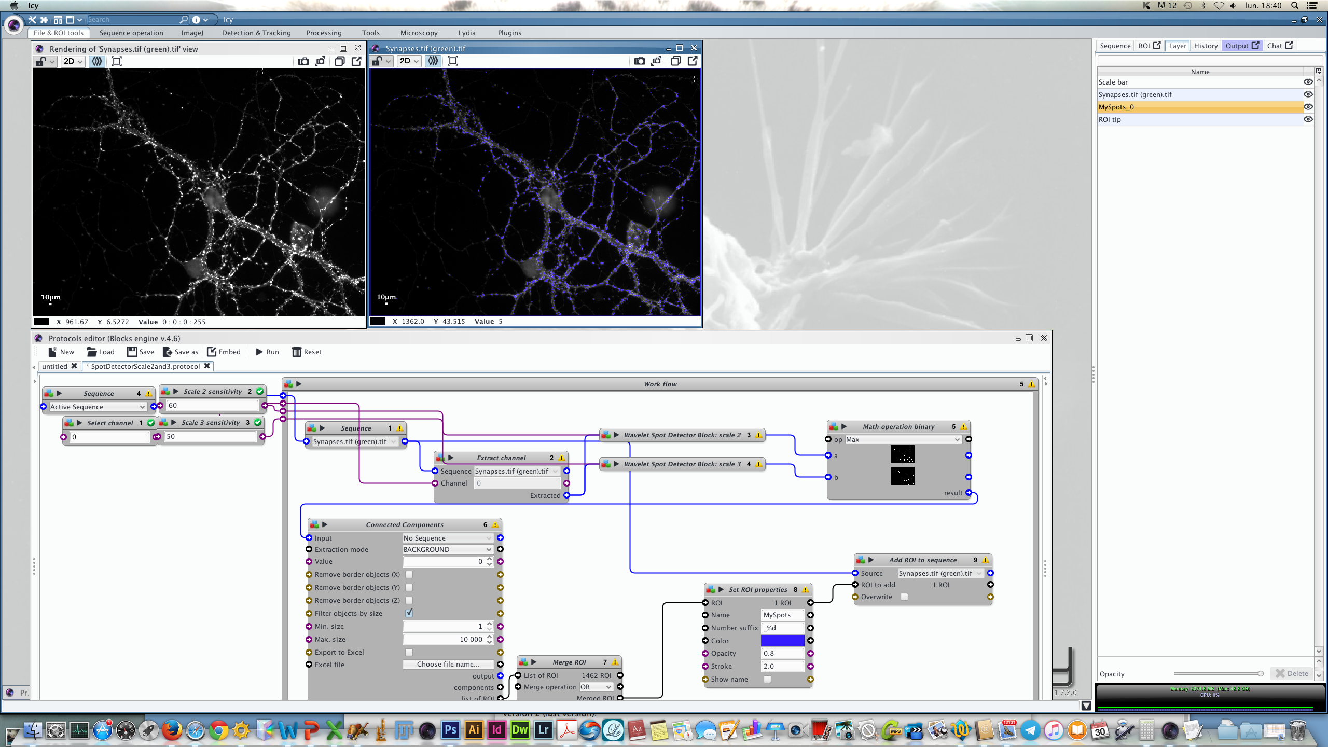Click the Run button in Protocols editor

pos(267,352)
